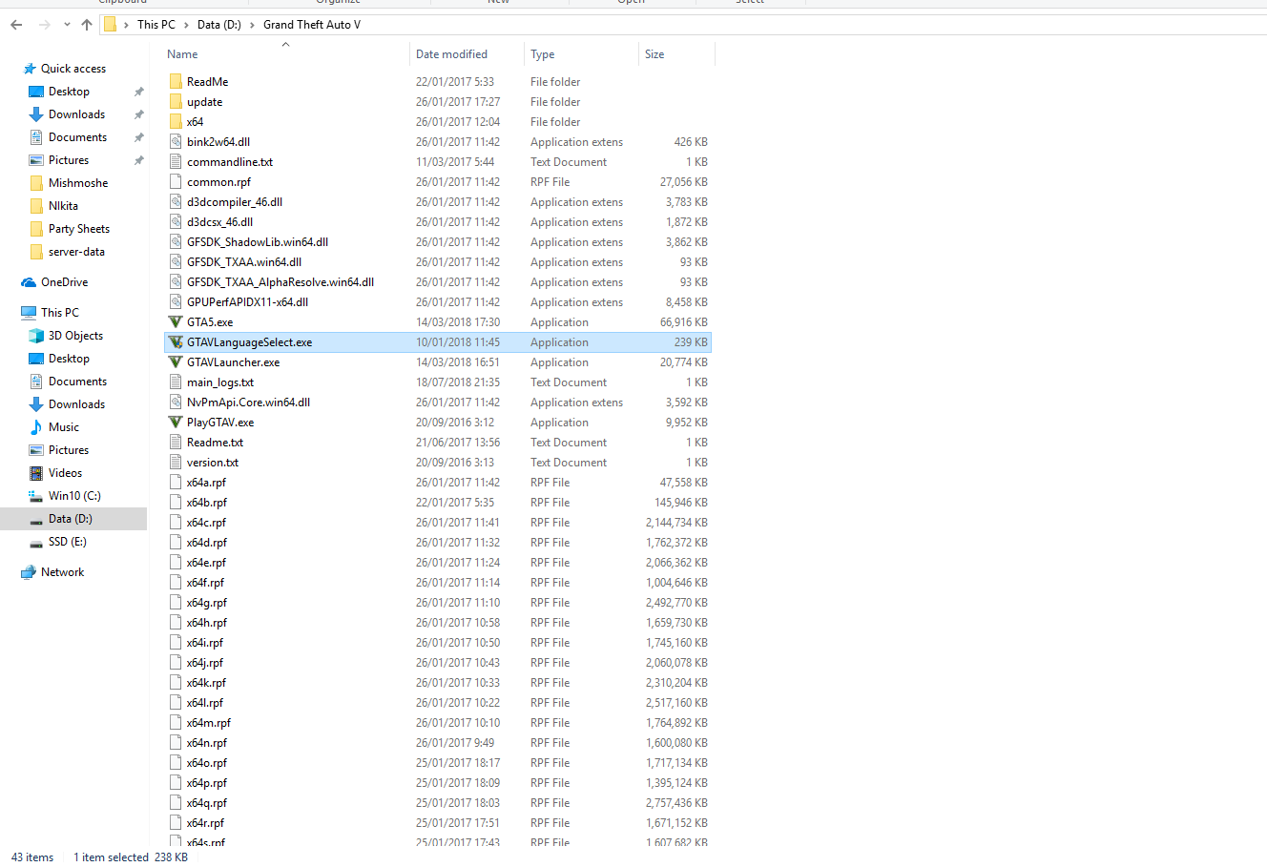Select the GTAVLauncher.exe icon
The image size is (1267, 867).
tap(176, 362)
